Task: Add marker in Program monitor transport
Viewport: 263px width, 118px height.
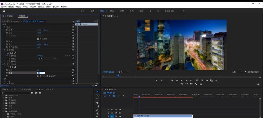Action: [x=156, y=81]
